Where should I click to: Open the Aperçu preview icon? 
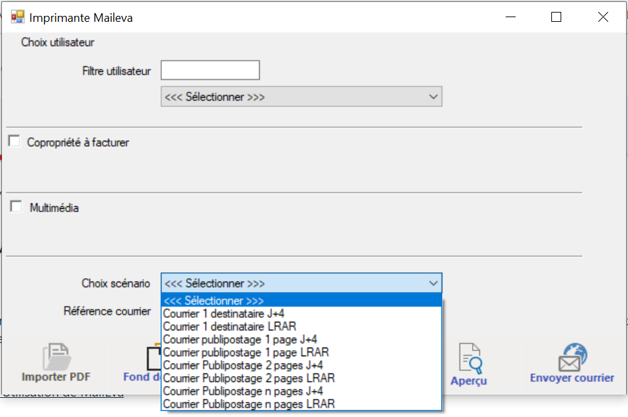click(470, 358)
